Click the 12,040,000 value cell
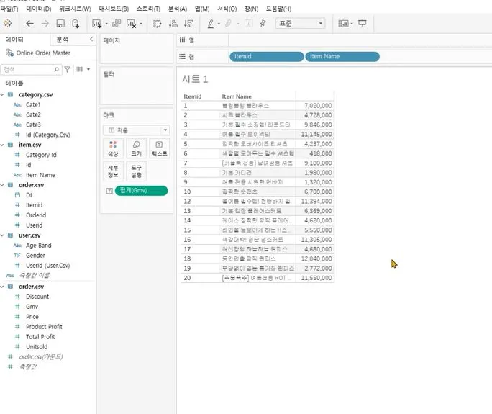Screen dimensions: 492x414 point(316,258)
